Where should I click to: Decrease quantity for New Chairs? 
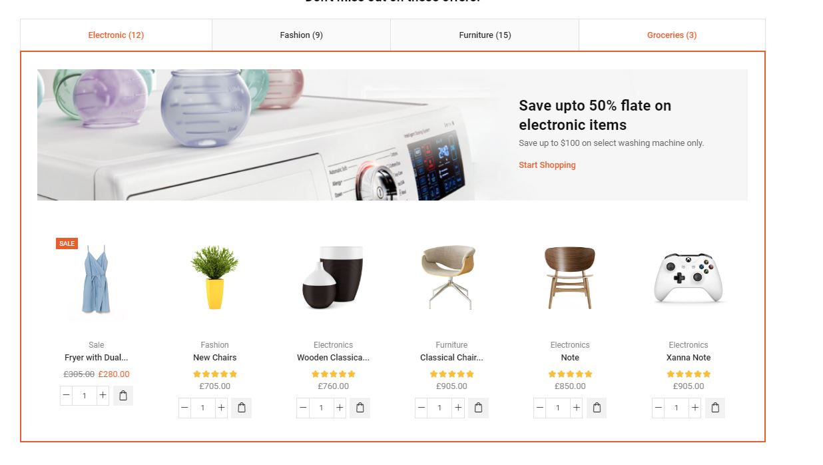184,408
